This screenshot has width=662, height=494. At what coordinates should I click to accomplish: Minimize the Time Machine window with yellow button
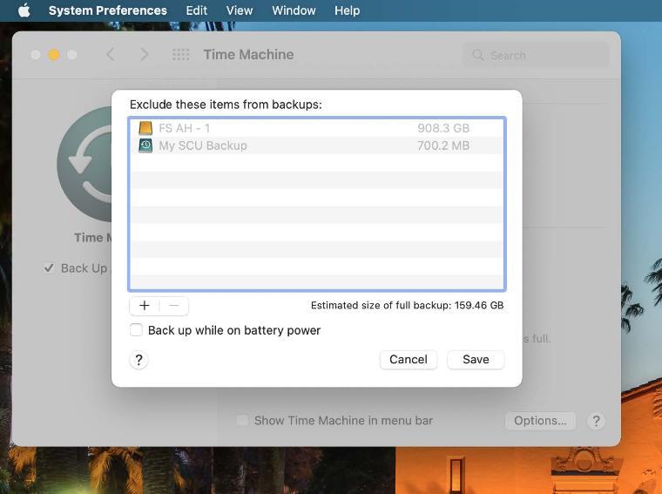tap(54, 55)
